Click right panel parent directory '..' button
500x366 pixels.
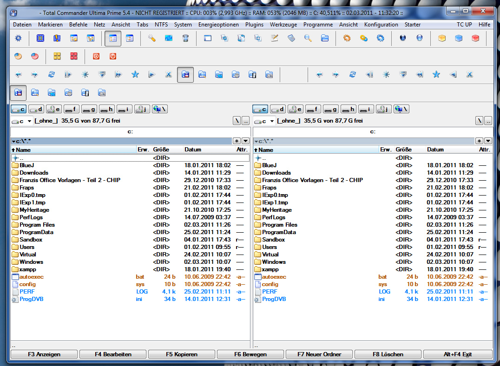point(488,121)
